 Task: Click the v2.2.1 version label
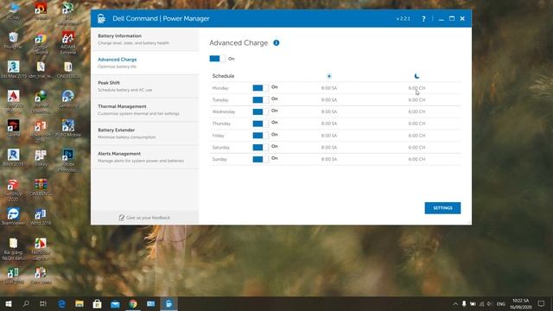click(x=404, y=19)
